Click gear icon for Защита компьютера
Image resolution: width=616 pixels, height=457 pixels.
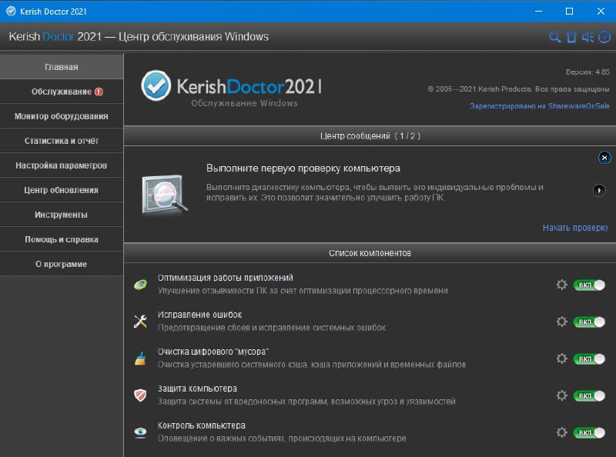pyautogui.click(x=562, y=395)
